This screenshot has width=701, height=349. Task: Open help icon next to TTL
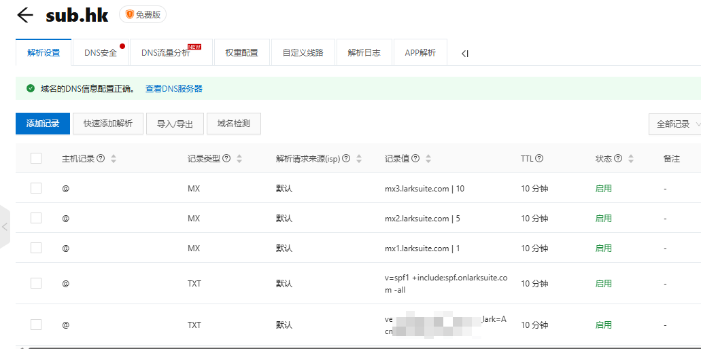click(x=539, y=158)
